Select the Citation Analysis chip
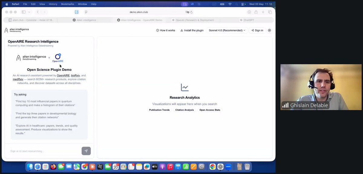Screen dimensions: 363x174 click(185, 110)
